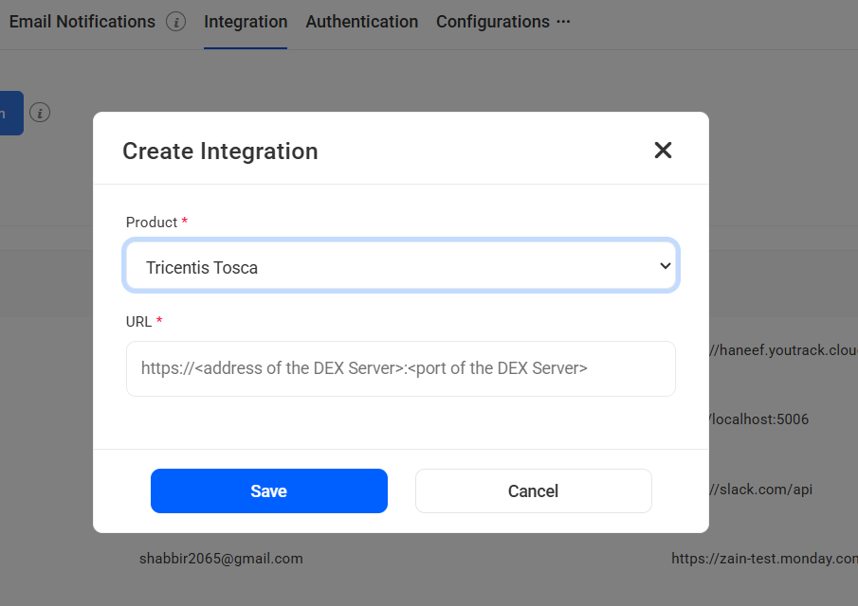Screen dimensions: 858x606
Task: Select the localhost:5006 URL entry
Action: tap(758, 419)
